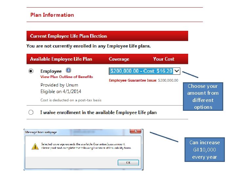Open the Employee plan info icon
The width and height of the screenshot is (236, 177).
(x=69, y=70)
